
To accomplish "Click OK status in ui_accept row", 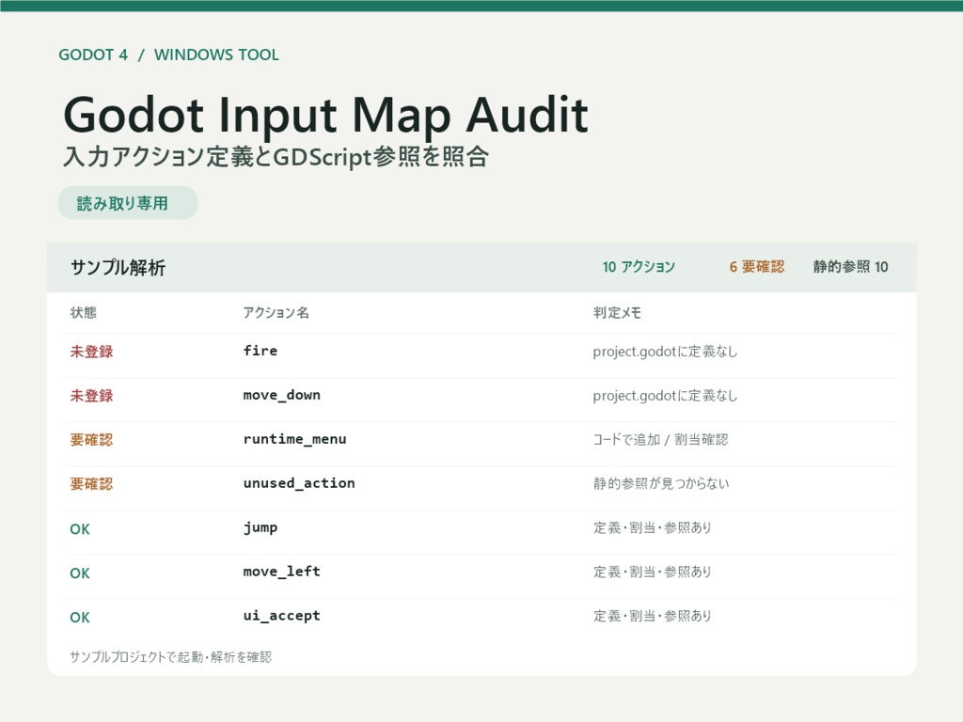I will click(x=80, y=618).
